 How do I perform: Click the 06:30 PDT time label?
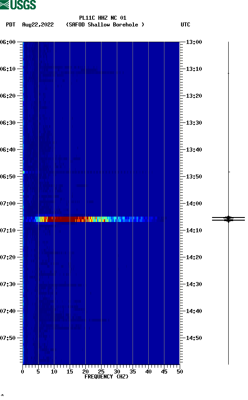8,123
